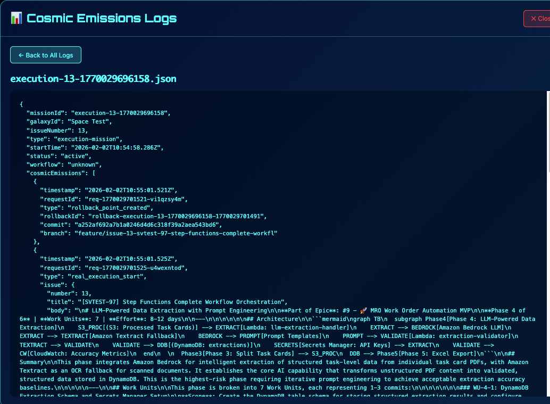The height and width of the screenshot is (404, 550).
Task: Click the left arrow in Back button
Action: click(x=21, y=55)
